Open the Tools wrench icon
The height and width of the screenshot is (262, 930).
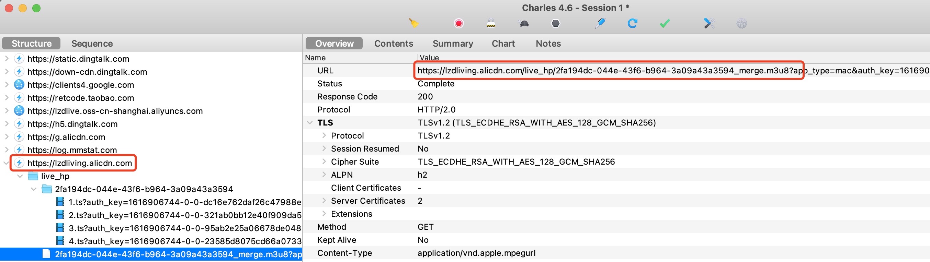[x=709, y=23]
